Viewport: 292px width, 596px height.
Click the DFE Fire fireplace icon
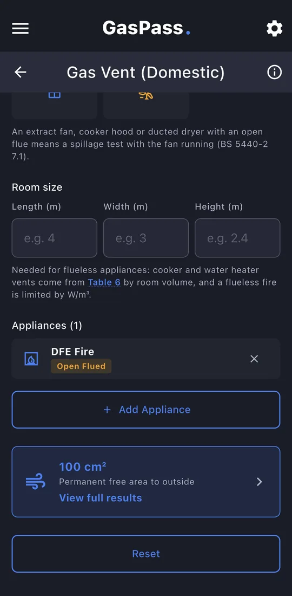31,359
